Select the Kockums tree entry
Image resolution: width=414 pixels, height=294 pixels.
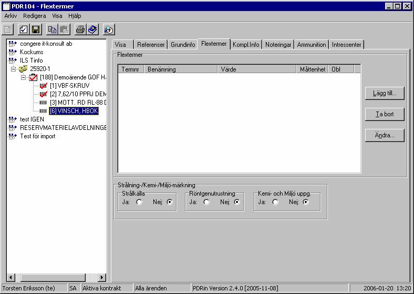coord(32,52)
